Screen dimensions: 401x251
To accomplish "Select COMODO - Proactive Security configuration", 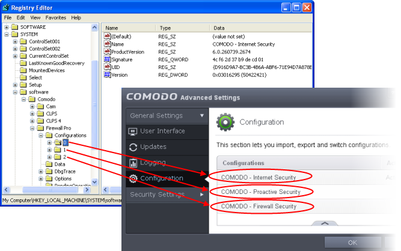I will pos(260,192).
